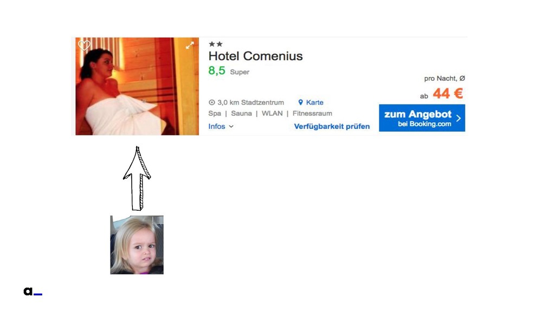Click the target icon before 3,0 km
Viewport: 555px width, 312px height.
point(212,102)
